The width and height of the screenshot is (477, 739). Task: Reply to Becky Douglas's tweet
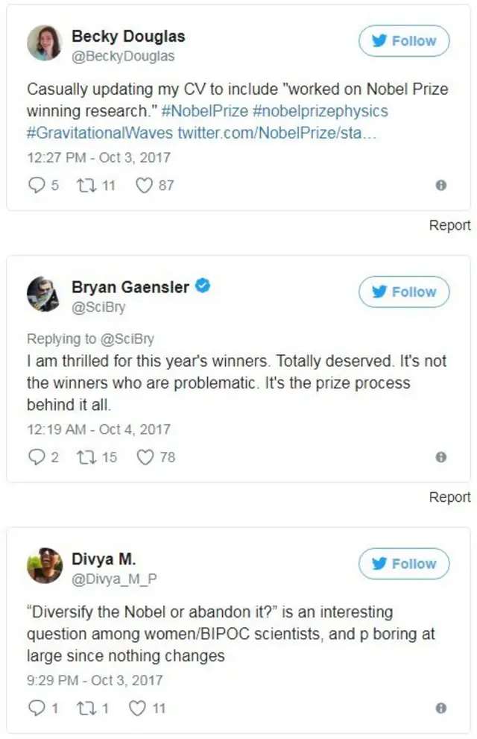click(37, 185)
